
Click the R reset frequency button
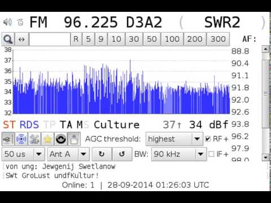pos(76,39)
